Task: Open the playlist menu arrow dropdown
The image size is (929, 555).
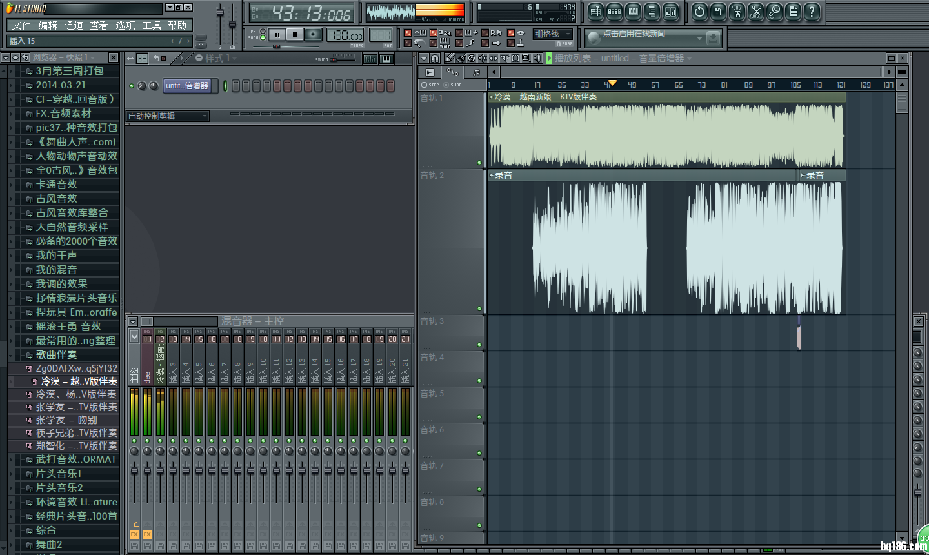Action: pyautogui.click(x=424, y=58)
